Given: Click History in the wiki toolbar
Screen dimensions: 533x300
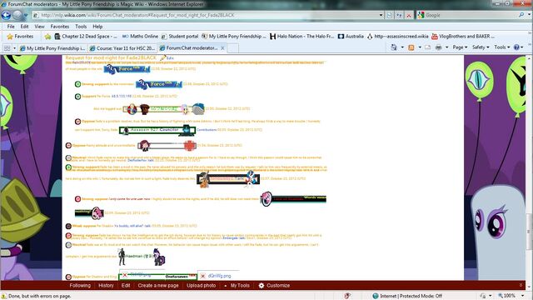Looking at the screenshot, I should [x=106, y=285].
